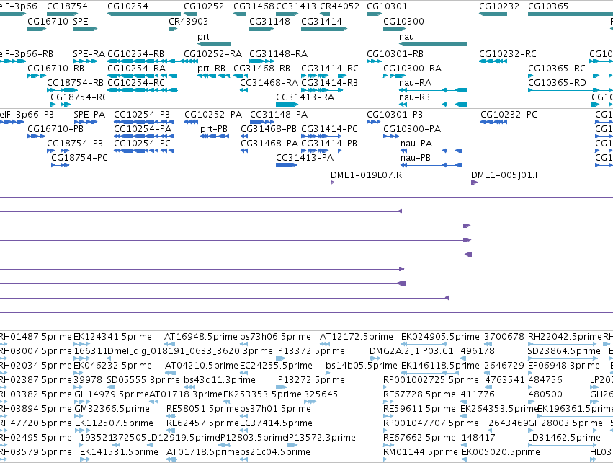Select the nau gene feature bar
The height and width of the screenshot is (463, 613).
tap(433, 44)
